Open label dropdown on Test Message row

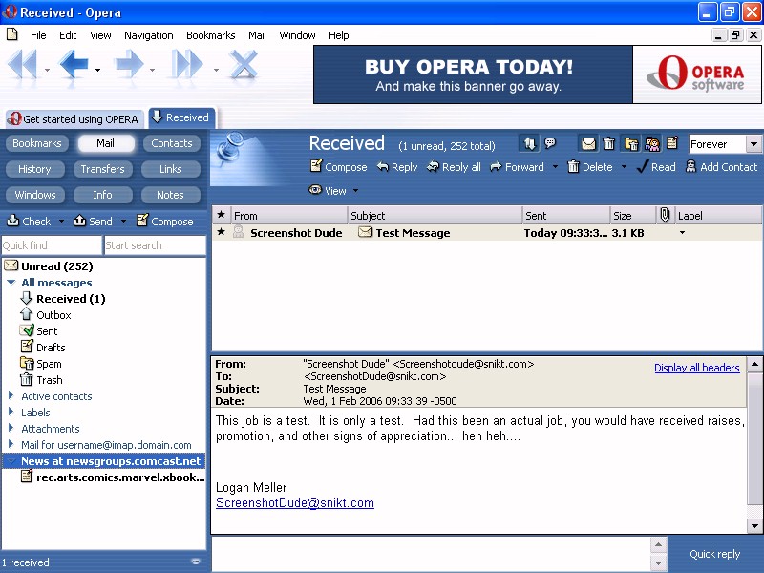click(682, 233)
